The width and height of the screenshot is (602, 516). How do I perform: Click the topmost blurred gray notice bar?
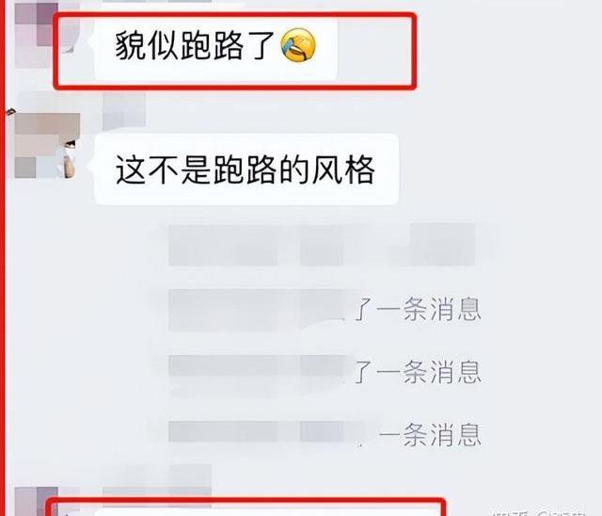[x=322, y=245]
